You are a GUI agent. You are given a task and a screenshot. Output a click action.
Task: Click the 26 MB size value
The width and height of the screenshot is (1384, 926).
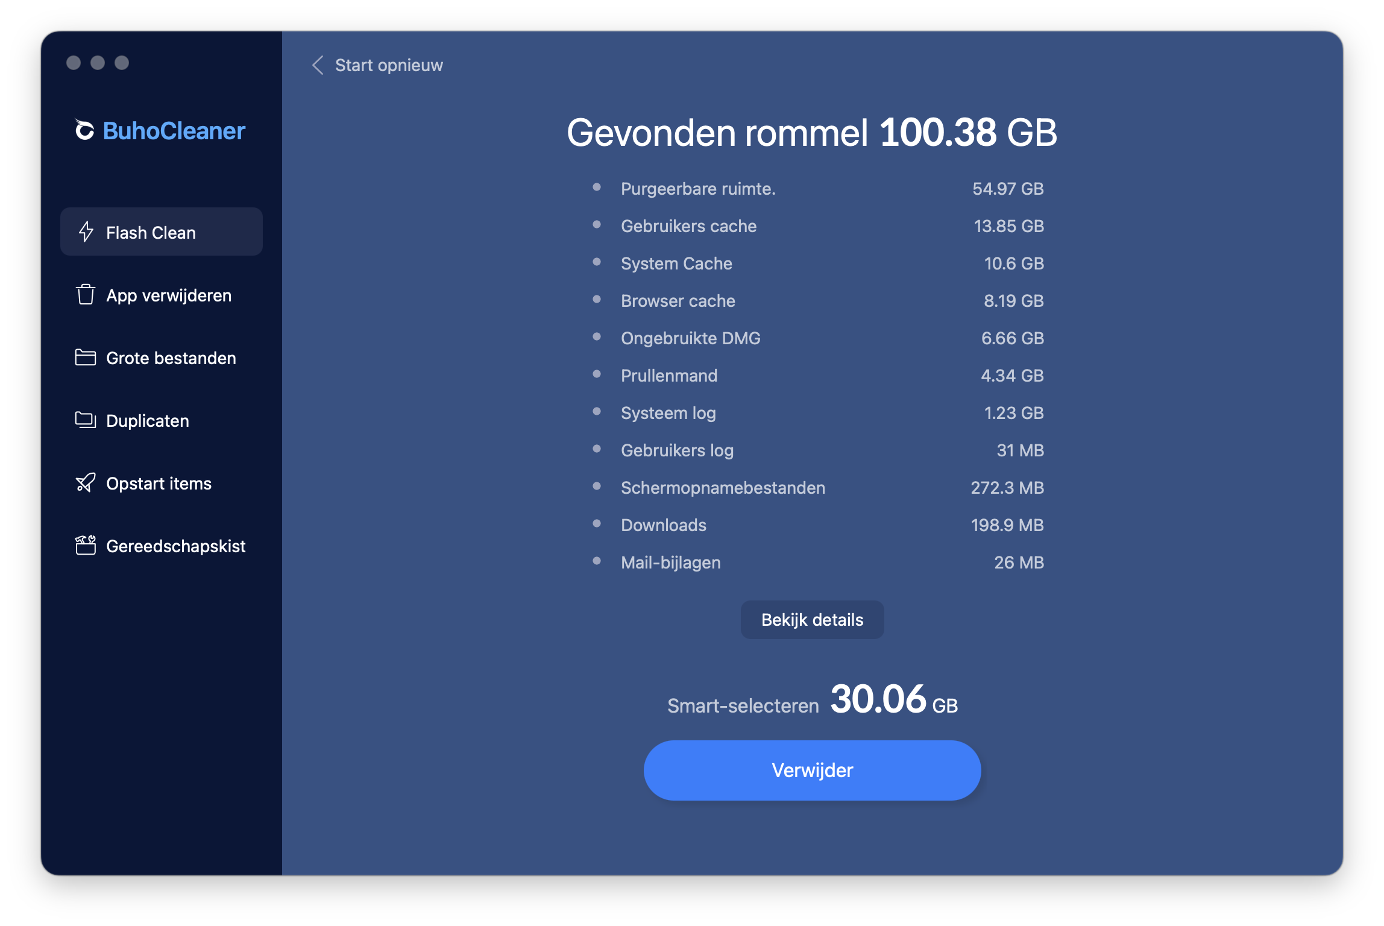(1019, 562)
